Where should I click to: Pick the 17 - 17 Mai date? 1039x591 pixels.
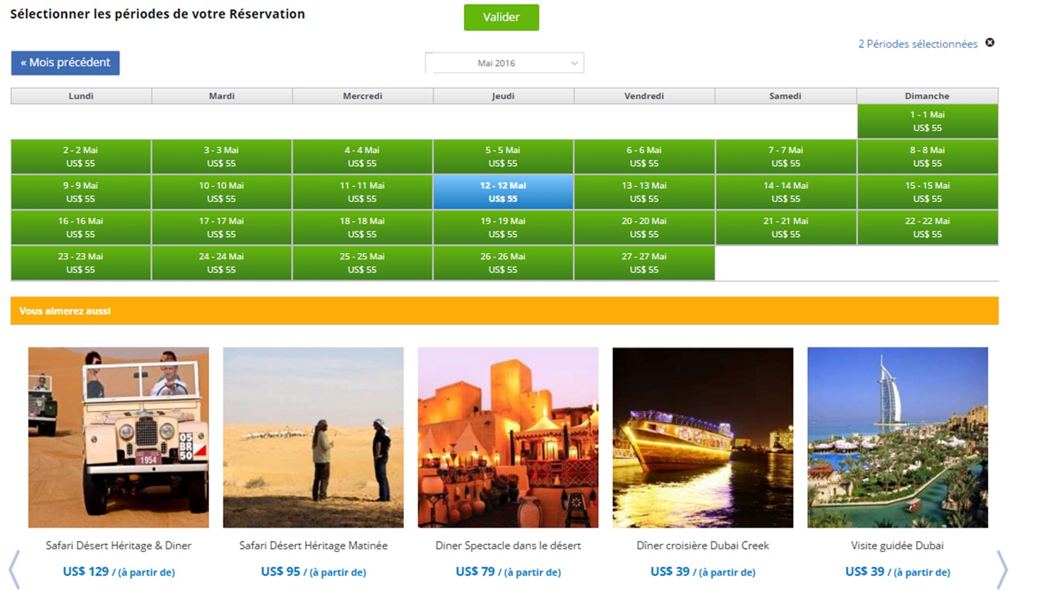click(x=221, y=227)
